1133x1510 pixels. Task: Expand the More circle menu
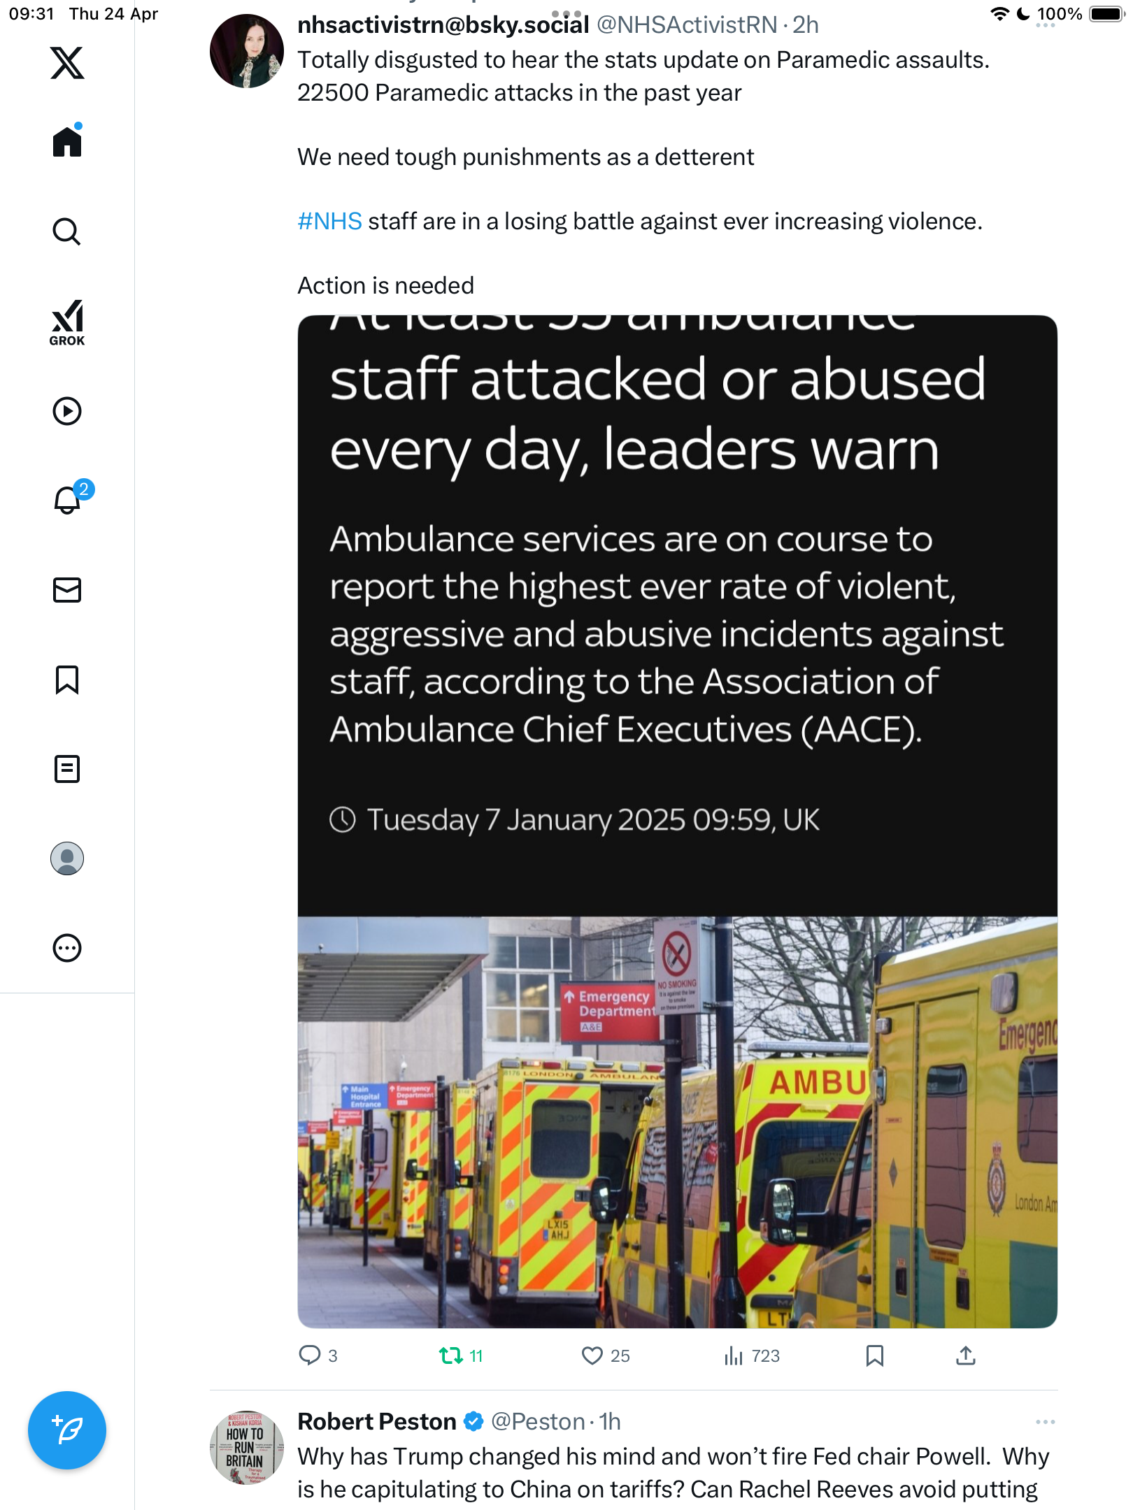coord(67,948)
